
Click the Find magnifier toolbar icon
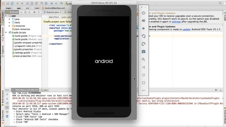tap(42, 3)
